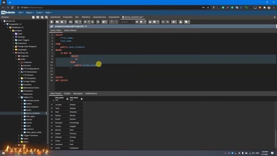Click the query tool icon in Browser header
277x156 pixels.
point(33,17)
